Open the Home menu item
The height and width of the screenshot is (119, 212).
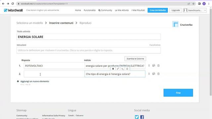pos(78,10)
